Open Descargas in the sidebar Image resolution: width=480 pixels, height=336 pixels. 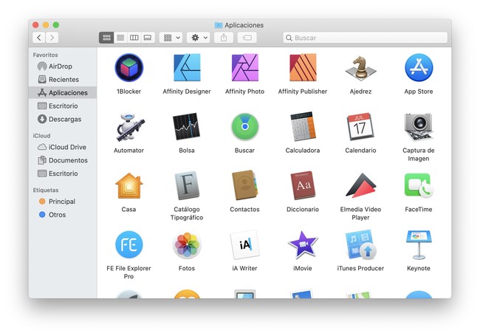point(63,119)
